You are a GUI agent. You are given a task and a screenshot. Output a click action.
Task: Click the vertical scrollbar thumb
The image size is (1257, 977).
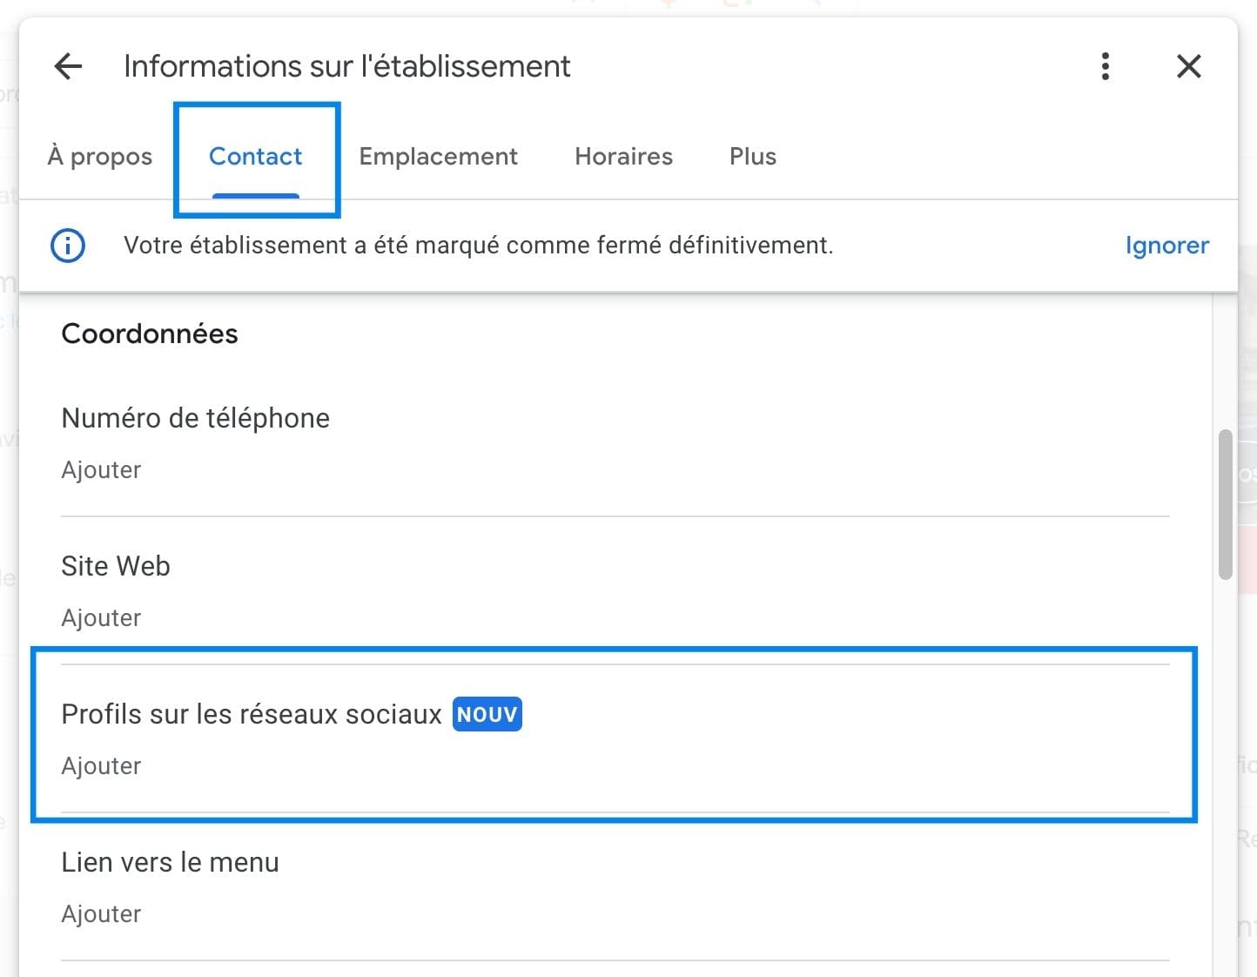coord(1226,504)
